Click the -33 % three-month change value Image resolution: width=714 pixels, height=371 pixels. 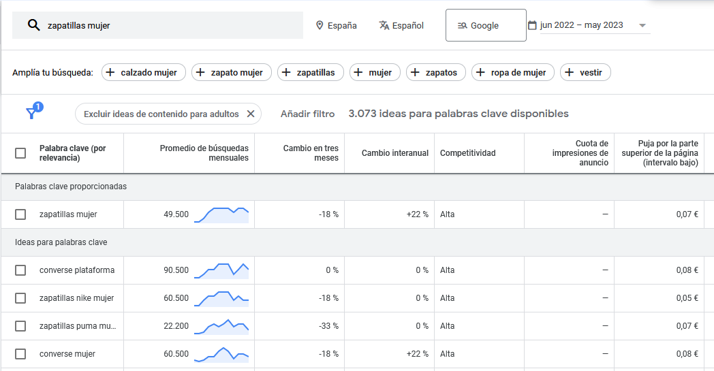(x=329, y=326)
